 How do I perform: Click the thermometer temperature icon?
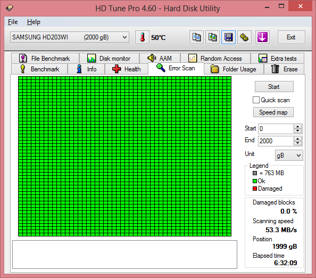[x=142, y=37]
